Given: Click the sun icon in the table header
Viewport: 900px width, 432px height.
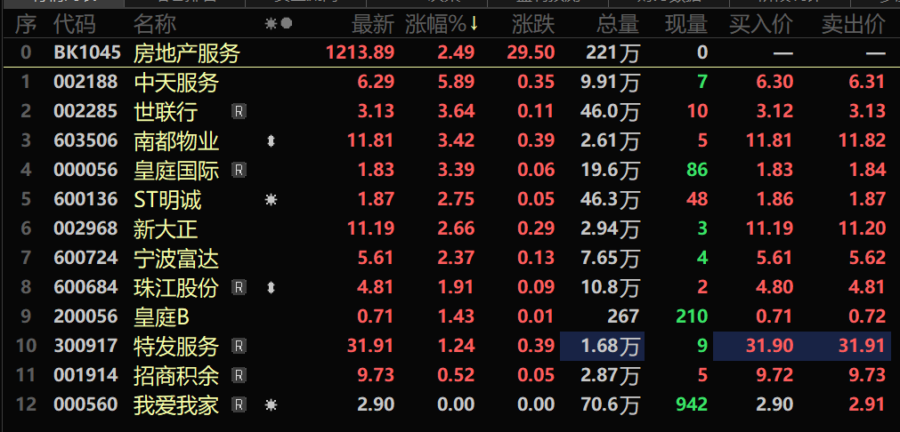Looking at the screenshot, I should coord(271,23).
